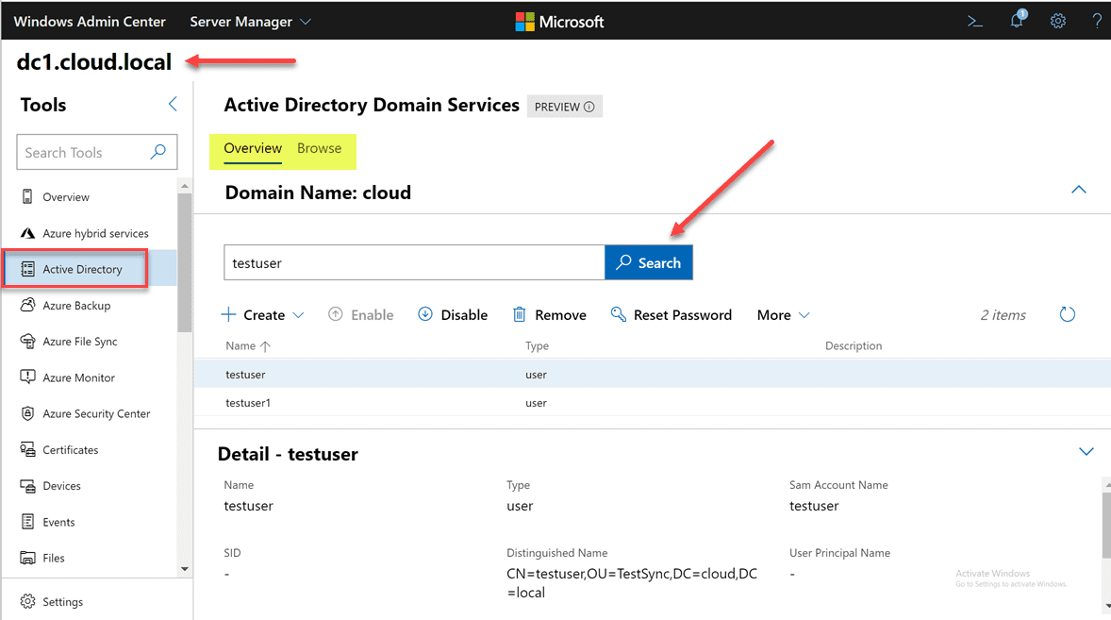Open the notifications bell
Screen dimensions: 1111x620
tap(1017, 21)
